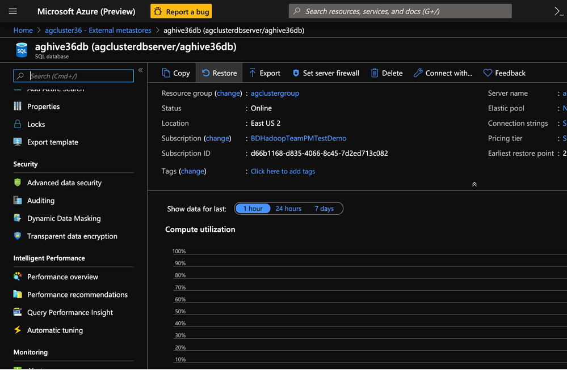Click the Delete trash icon

(x=375, y=73)
